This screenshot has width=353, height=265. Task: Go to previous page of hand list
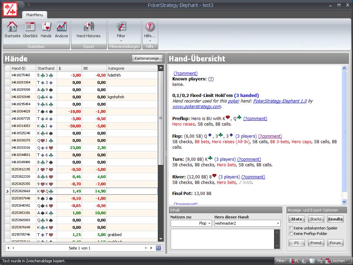[13, 248]
